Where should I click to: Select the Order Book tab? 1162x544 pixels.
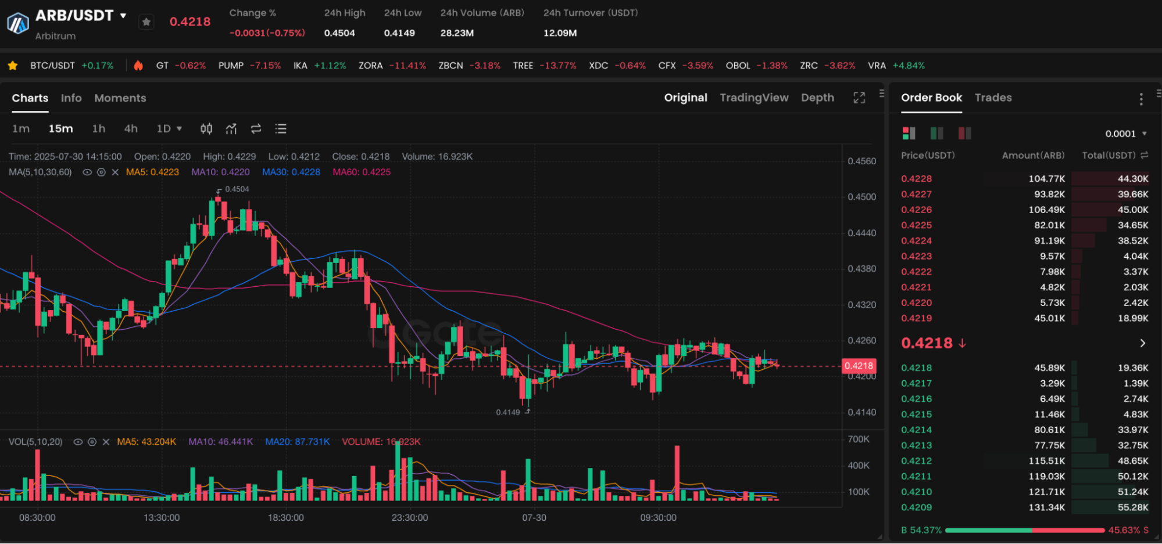pos(931,98)
